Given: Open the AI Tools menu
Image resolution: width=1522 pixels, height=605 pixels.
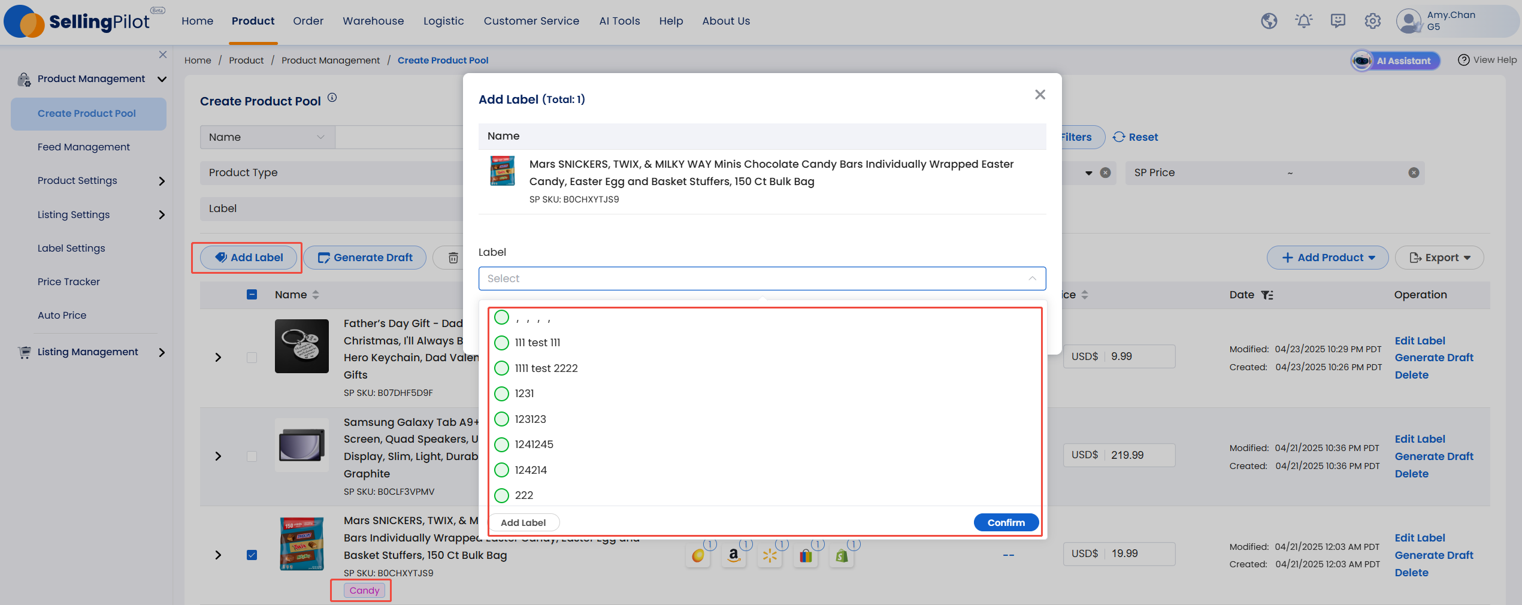Looking at the screenshot, I should 619,21.
